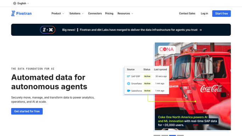This screenshot has height=136, width=242.
Task: Click the Snowflake source icon
Action: [x=129, y=84]
